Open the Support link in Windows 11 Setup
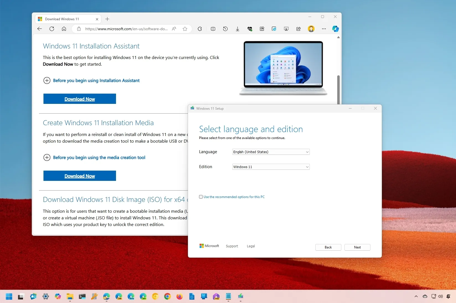The image size is (456, 303). (232, 246)
